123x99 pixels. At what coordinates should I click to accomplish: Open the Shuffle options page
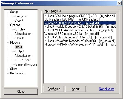20,38
